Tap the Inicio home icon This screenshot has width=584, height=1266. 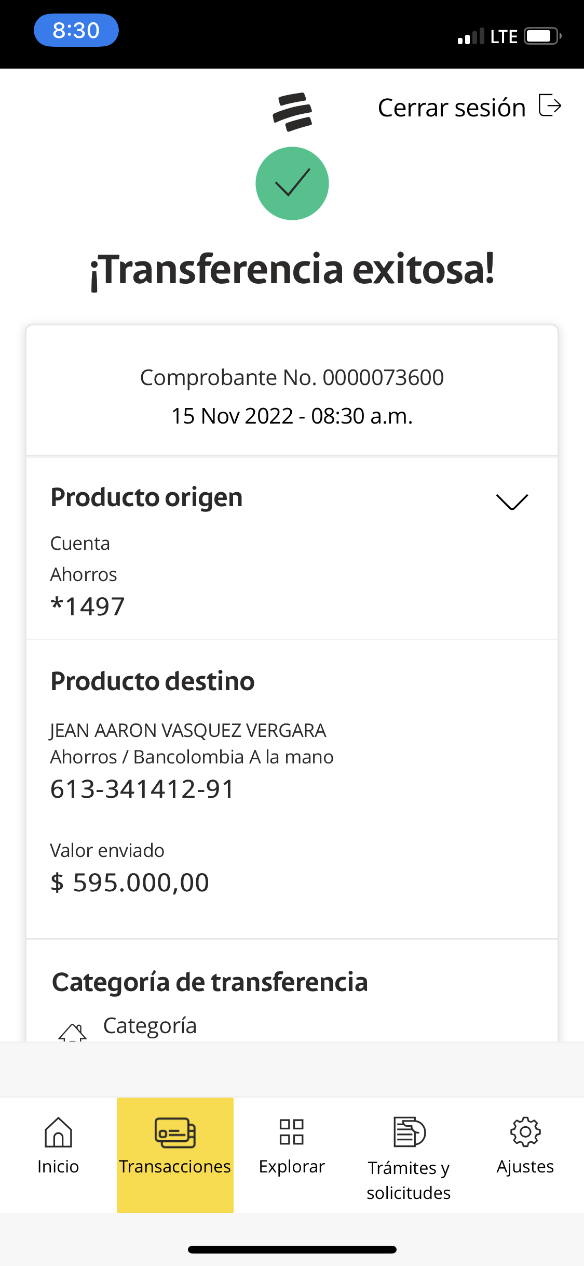click(x=58, y=1132)
